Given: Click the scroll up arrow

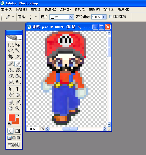Looking at the screenshot, I should click(x=109, y=33).
